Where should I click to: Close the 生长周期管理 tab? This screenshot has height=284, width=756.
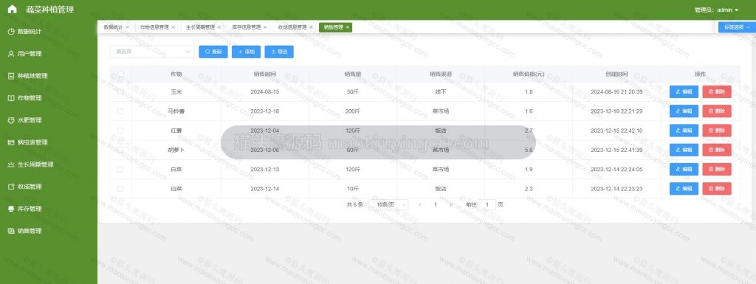pos(219,27)
